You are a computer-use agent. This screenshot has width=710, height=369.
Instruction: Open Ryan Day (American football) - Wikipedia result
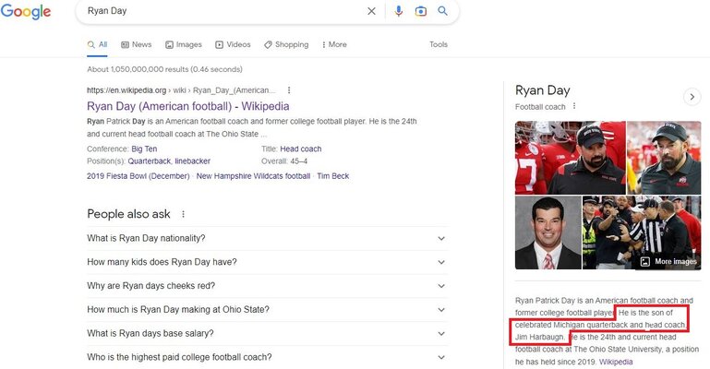pyautogui.click(x=188, y=106)
